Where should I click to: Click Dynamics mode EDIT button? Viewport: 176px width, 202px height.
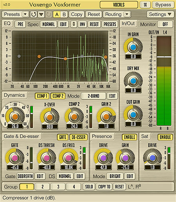click(x=112, y=96)
